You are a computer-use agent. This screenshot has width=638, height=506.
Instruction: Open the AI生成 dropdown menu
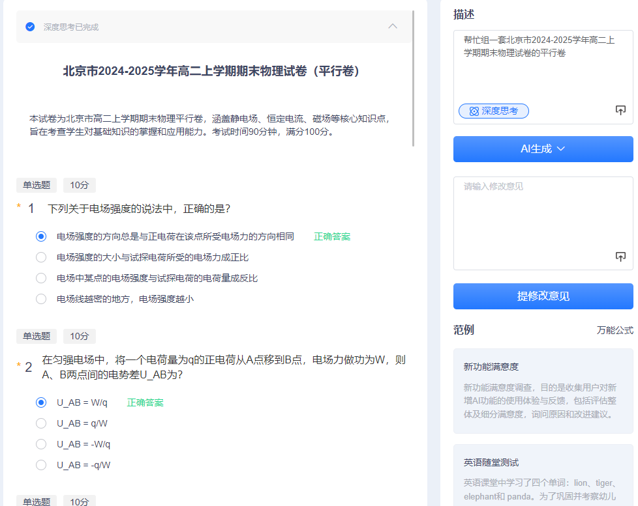(x=543, y=149)
